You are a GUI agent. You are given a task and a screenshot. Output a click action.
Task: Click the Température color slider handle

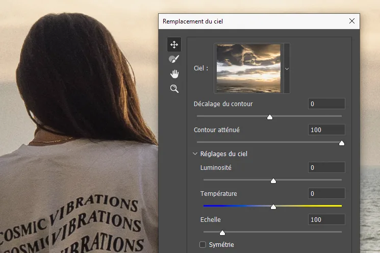[273, 207]
